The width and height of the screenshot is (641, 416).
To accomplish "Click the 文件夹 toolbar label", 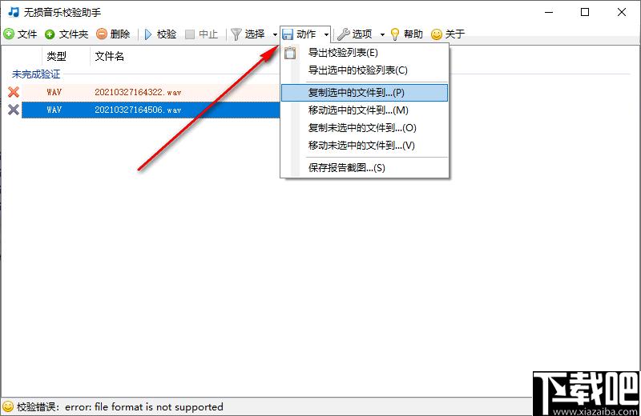I will tap(74, 34).
